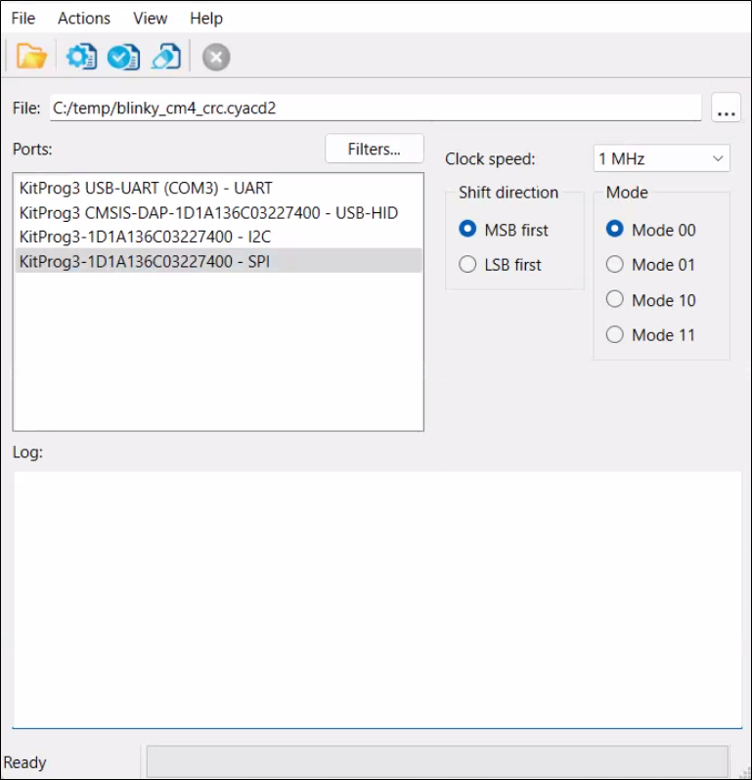Expand the Clock speed 1 MHz dropdown
The image size is (752, 780).
click(x=661, y=158)
